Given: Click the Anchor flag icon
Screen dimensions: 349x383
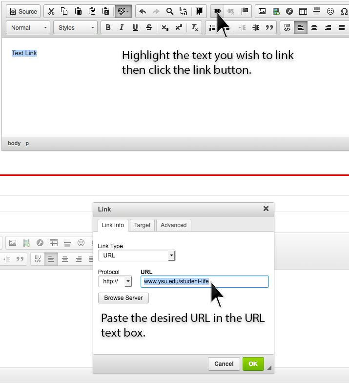Looking at the screenshot, I should (x=245, y=11).
